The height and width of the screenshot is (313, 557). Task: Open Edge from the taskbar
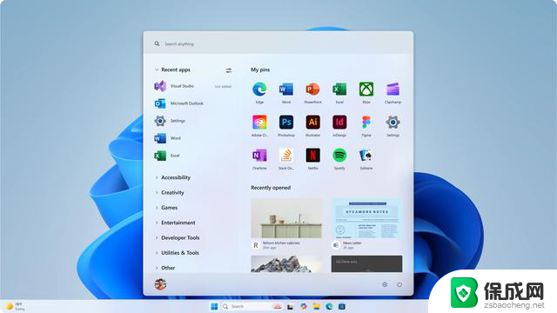click(329, 306)
